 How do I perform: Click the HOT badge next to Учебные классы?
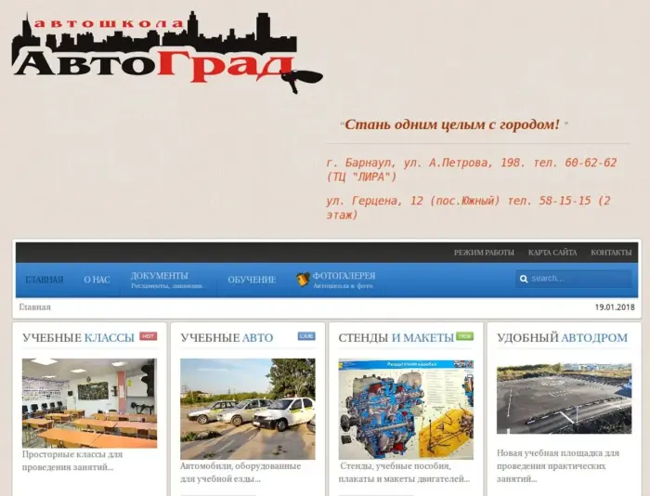click(x=148, y=336)
